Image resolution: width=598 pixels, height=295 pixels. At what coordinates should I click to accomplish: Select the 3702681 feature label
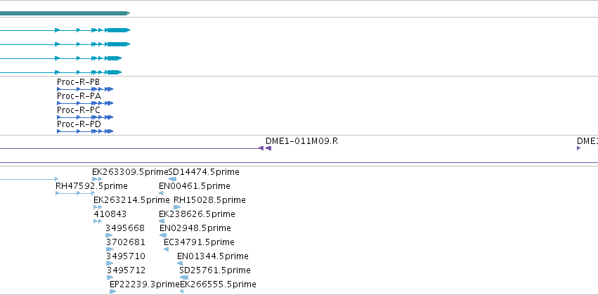click(126, 242)
